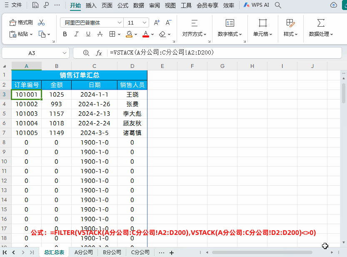Click the formula bar zoom icon

click(x=86, y=53)
